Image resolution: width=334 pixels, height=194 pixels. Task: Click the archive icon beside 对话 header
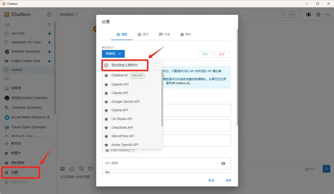coord(49,25)
